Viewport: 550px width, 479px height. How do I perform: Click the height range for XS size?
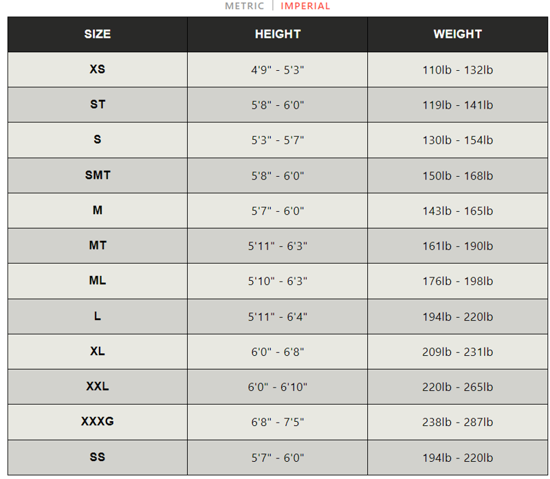[x=278, y=70]
